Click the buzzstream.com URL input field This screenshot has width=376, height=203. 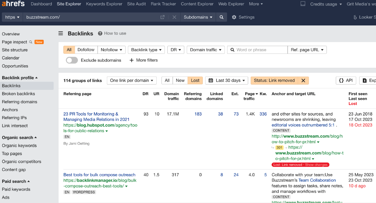tap(91, 17)
